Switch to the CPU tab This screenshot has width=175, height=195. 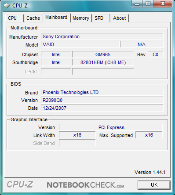point(14,18)
